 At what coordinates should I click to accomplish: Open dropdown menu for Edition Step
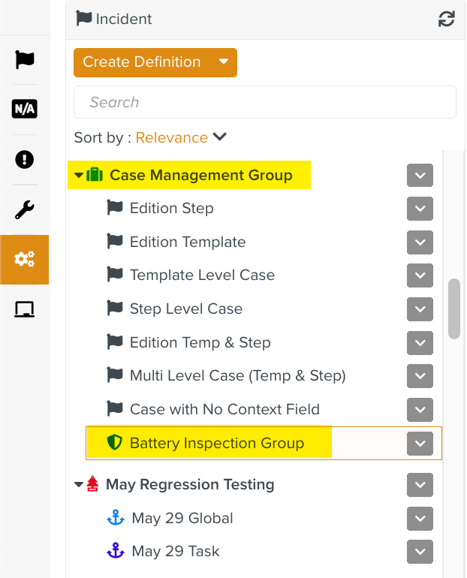[x=420, y=209]
